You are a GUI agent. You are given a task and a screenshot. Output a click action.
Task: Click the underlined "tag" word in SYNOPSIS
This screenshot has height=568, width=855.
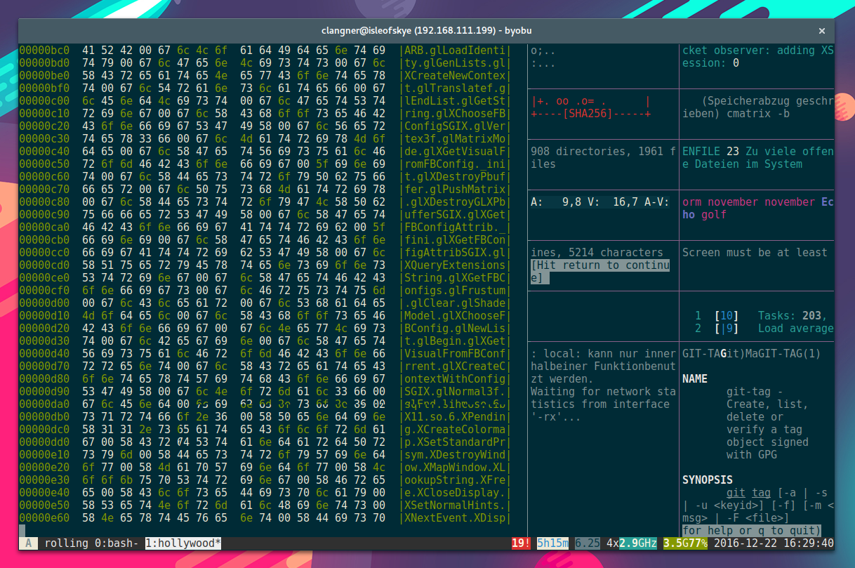tap(761, 492)
